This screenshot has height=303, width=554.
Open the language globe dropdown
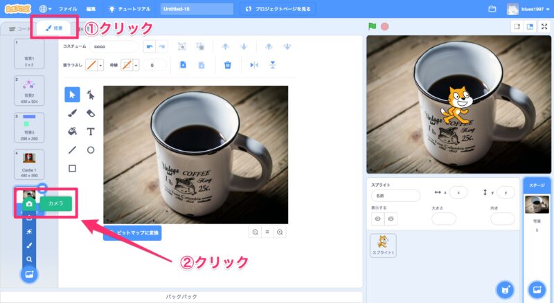46,9
